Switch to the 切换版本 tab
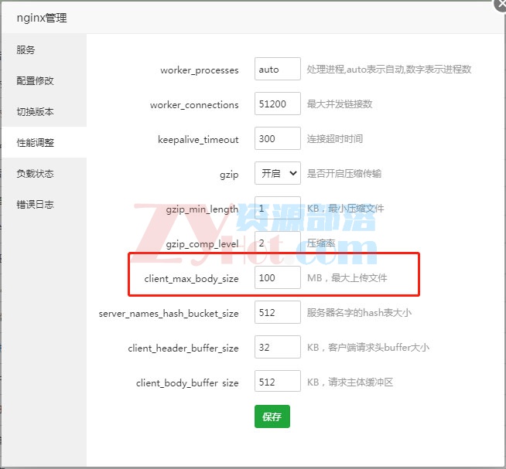This screenshot has height=469, width=506. coord(44,112)
